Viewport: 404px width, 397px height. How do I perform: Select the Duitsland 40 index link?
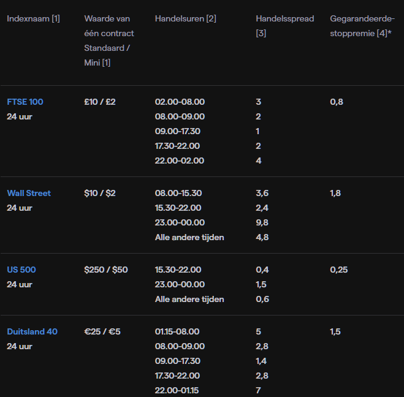click(32, 331)
